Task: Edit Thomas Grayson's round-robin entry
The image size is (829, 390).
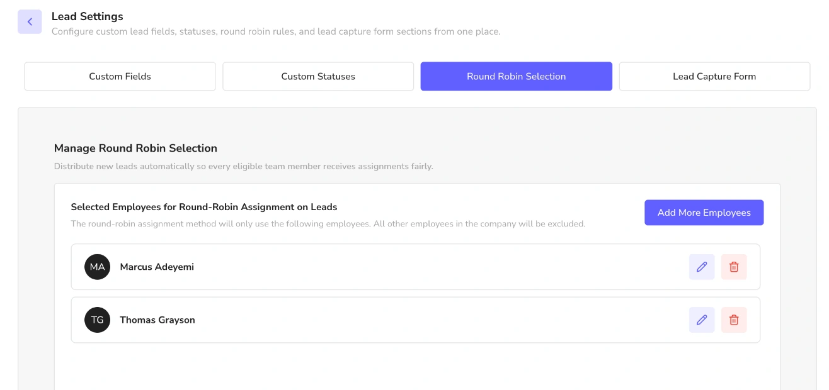Action: coord(702,320)
